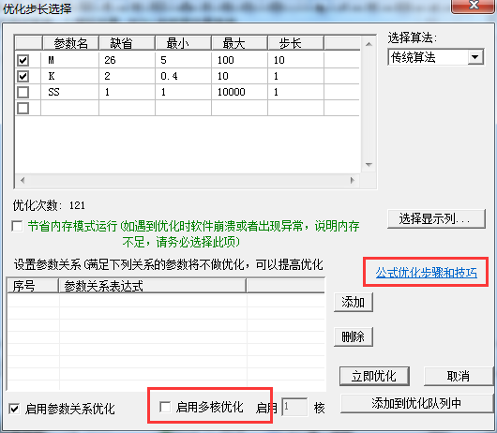This screenshot has height=433, width=497.
Task: Select the M parameter name cell
Action: pos(70,60)
